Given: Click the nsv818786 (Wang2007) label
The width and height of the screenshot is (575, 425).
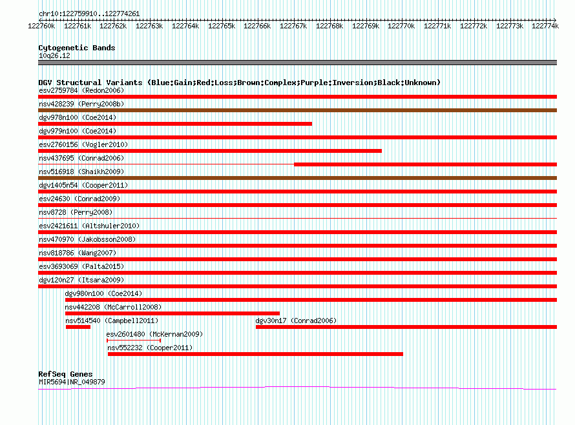Looking at the screenshot, I should pyautogui.click(x=78, y=253).
